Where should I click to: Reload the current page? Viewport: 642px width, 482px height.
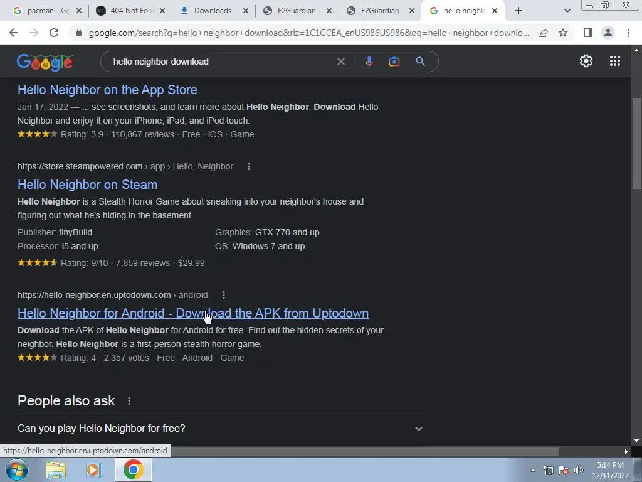[54, 33]
